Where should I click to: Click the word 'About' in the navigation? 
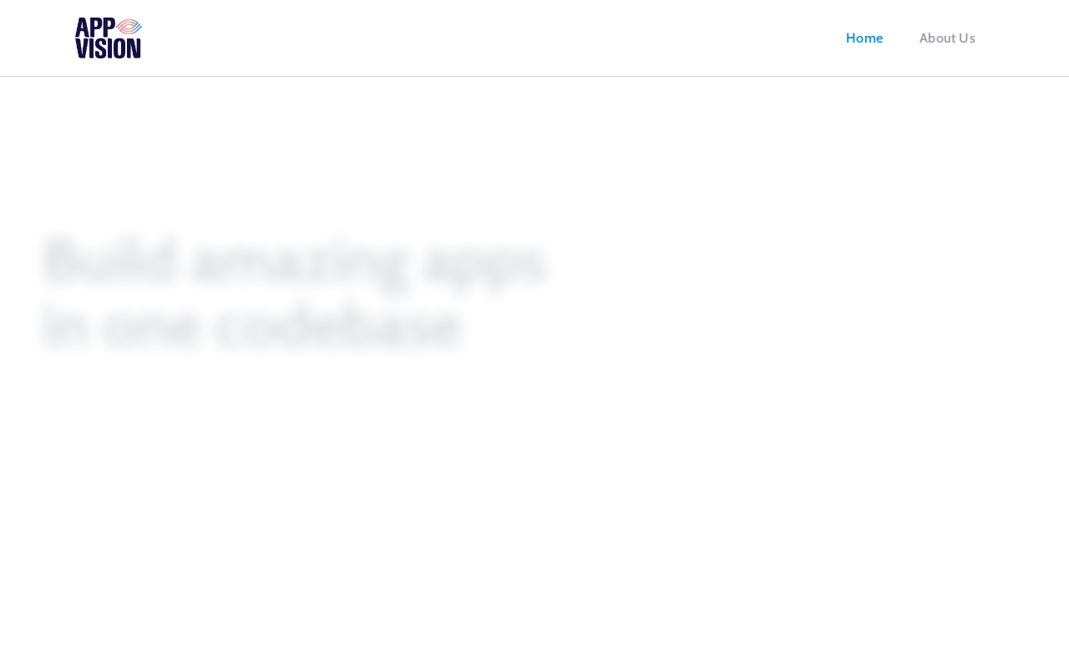coord(937,38)
